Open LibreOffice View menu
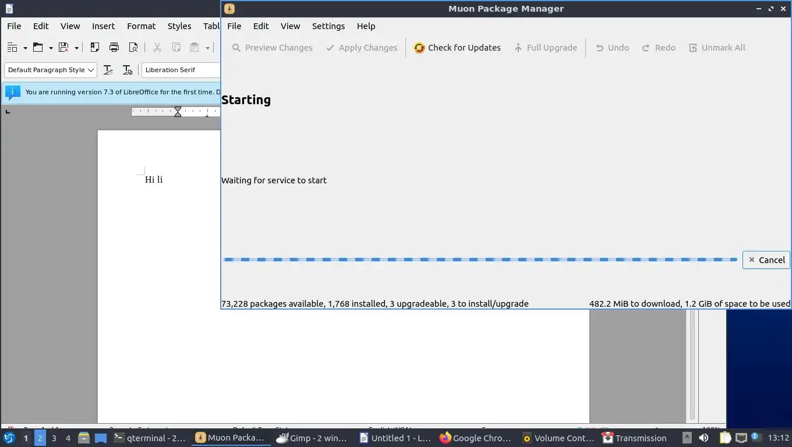Viewport: 792px width, 447px height. pyautogui.click(x=70, y=26)
